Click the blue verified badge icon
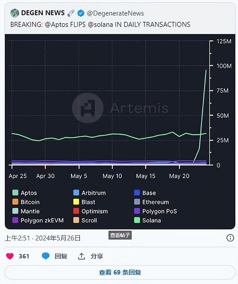This screenshot has height=284, width=238. pyautogui.click(x=82, y=13)
